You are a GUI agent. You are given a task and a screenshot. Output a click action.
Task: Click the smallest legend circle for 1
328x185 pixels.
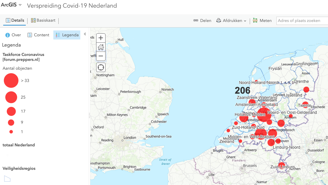[11, 132]
